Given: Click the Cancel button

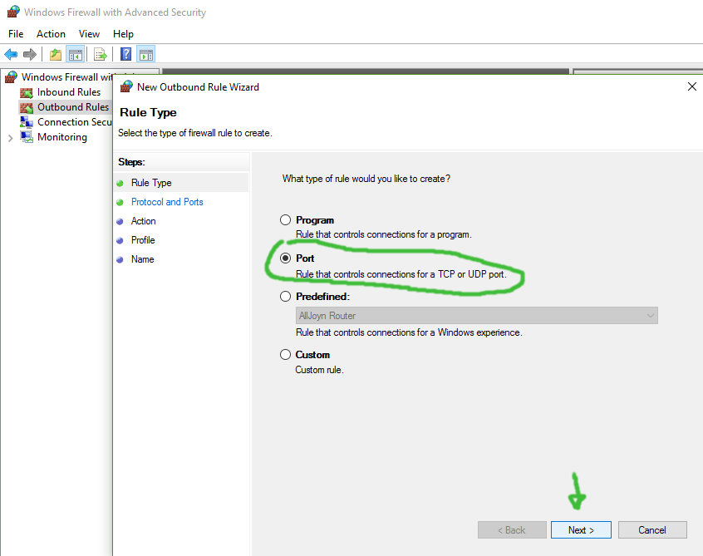Looking at the screenshot, I should 652,530.
